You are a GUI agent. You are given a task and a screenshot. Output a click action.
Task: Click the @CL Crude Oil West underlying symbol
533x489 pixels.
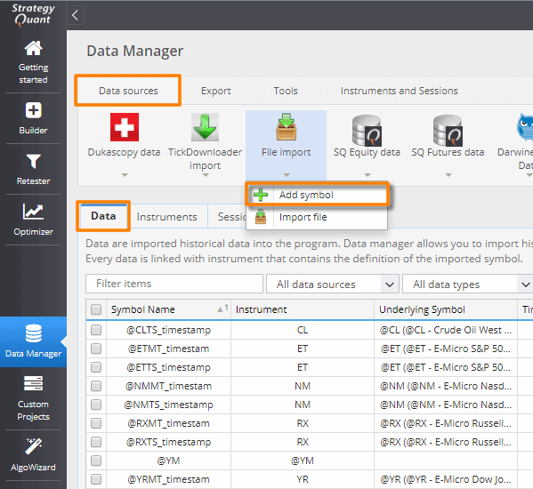tap(446, 330)
